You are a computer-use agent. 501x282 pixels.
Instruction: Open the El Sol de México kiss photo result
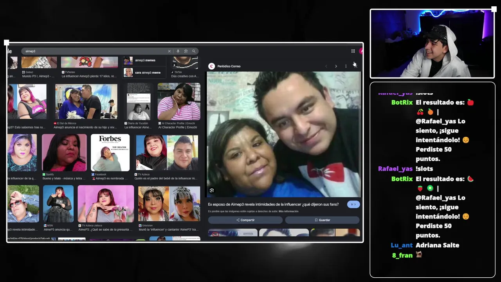click(87, 101)
